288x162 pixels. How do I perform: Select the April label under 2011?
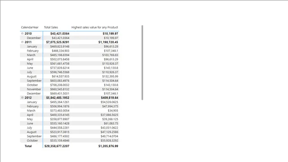tap(30, 59)
